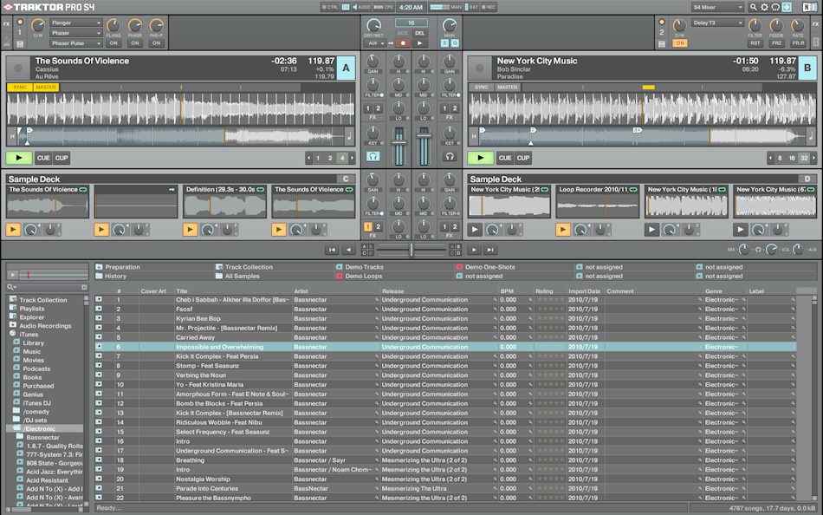Select the Preparation favorite in the browser
Image resolution: width=823 pixels, height=515 pixels.
tap(118, 267)
